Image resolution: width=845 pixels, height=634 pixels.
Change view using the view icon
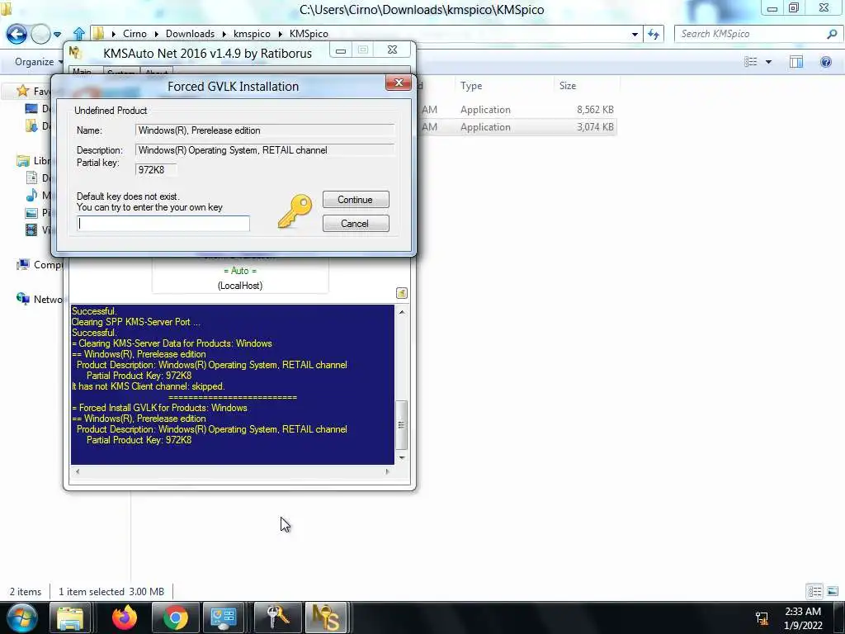[x=751, y=61]
